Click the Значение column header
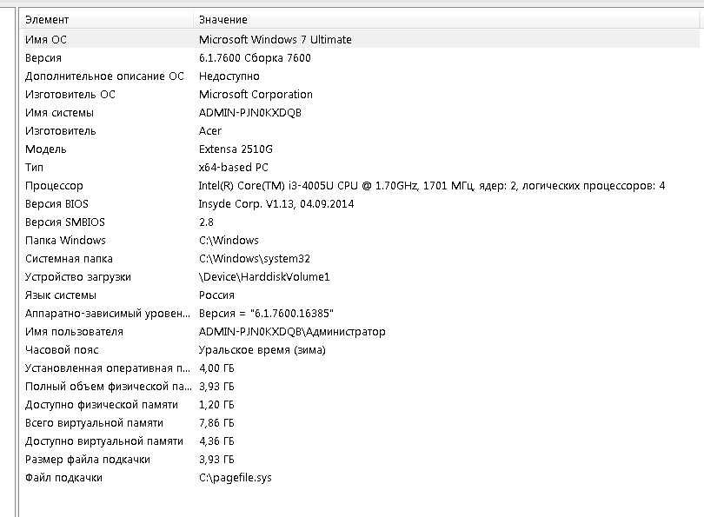Screen dimensions: 704x517 coord(446,20)
